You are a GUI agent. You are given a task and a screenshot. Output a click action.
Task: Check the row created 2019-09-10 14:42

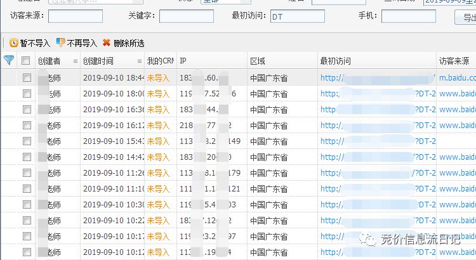(27, 157)
